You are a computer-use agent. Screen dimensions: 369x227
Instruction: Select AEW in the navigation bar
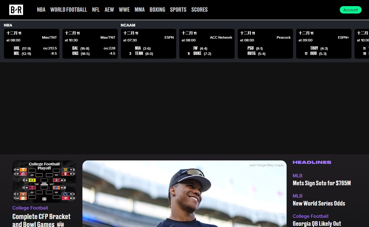click(x=109, y=10)
